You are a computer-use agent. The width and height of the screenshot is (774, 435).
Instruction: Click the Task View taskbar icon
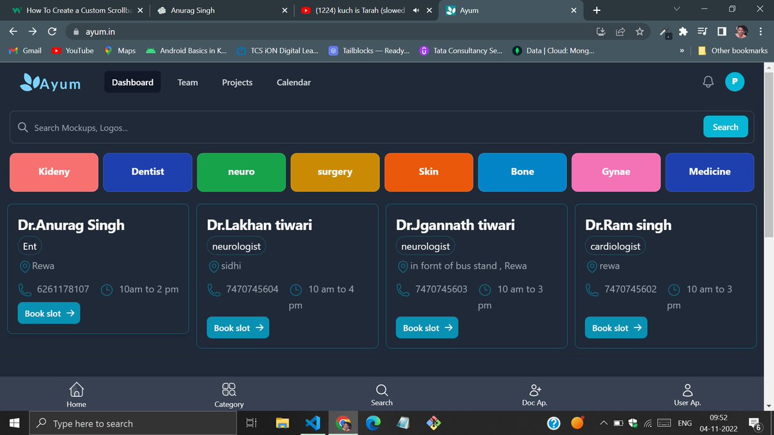point(252,423)
